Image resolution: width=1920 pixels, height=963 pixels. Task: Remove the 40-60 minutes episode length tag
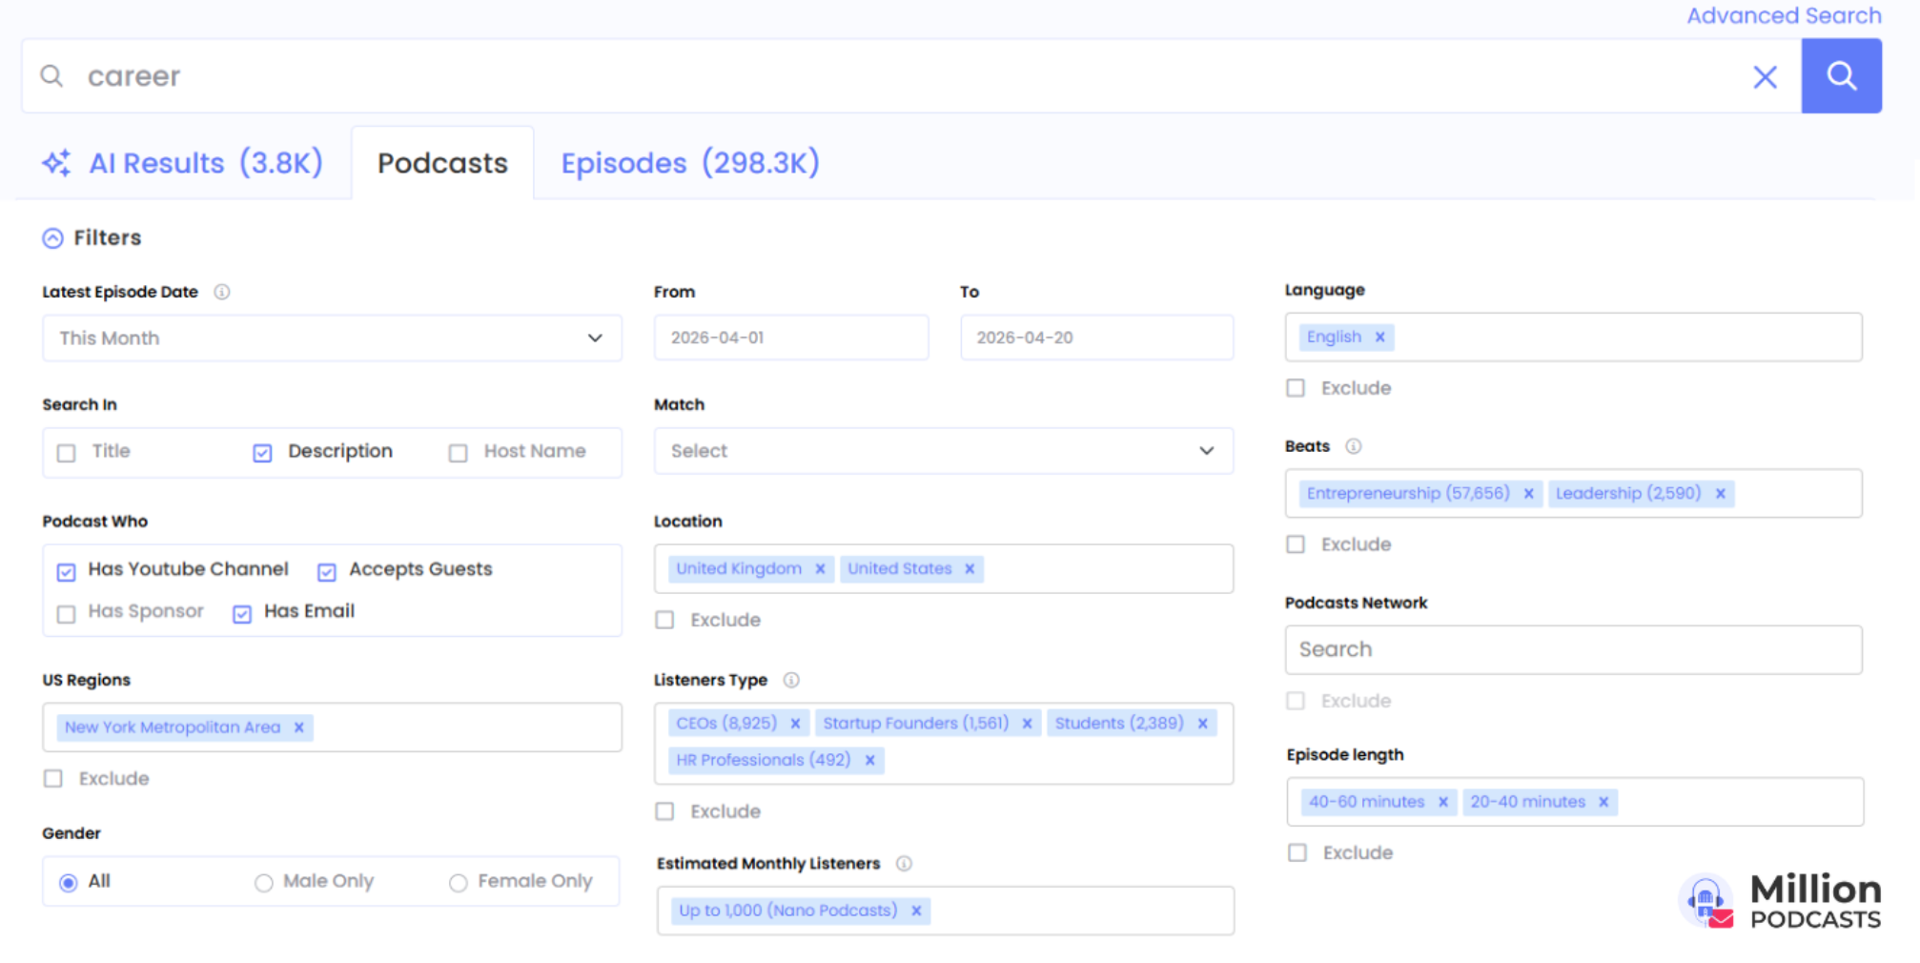[x=1442, y=802]
